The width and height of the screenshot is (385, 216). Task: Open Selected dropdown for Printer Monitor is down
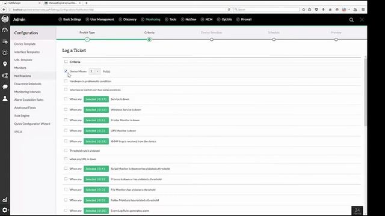click(x=96, y=120)
